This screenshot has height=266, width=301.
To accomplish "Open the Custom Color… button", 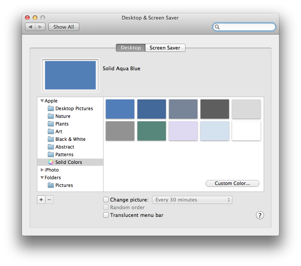I will tap(232, 183).
